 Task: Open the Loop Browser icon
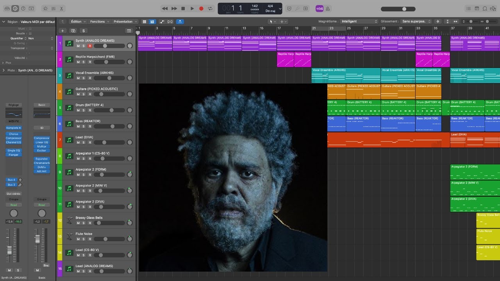(485, 8)
